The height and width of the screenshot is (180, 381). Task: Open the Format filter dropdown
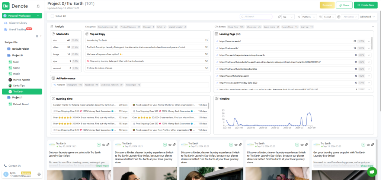tap(330, 17)
